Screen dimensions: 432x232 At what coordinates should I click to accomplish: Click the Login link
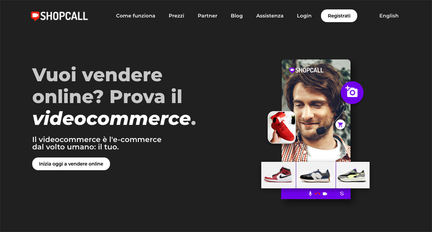[x=304, y=16]
